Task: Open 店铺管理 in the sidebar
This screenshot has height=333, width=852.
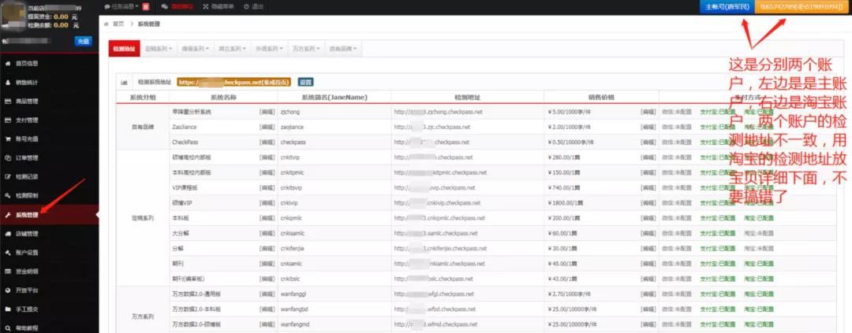Action: [49, 234]
